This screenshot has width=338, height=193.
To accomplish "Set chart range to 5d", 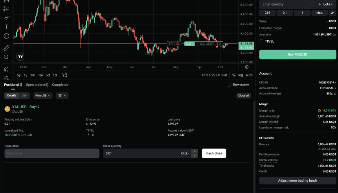I will tap(48, 75).
